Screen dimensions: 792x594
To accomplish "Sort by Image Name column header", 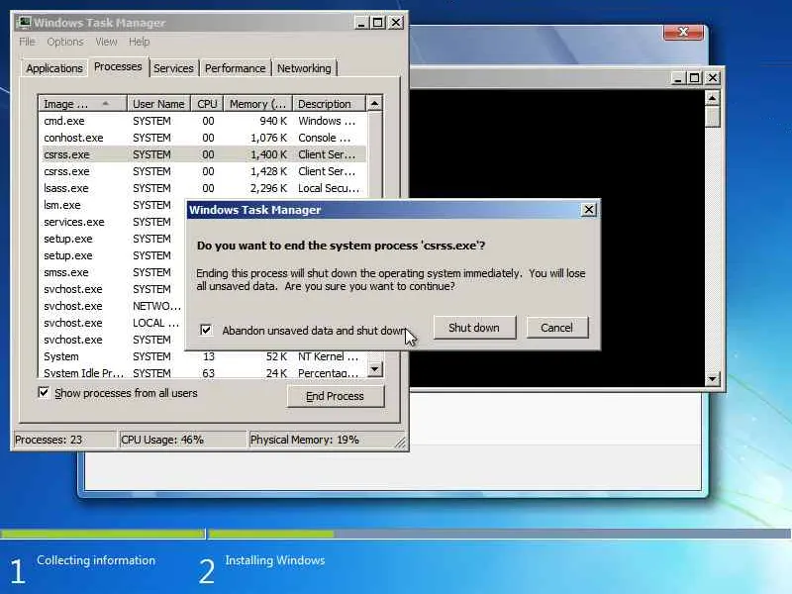I will (x=83, y=104).
